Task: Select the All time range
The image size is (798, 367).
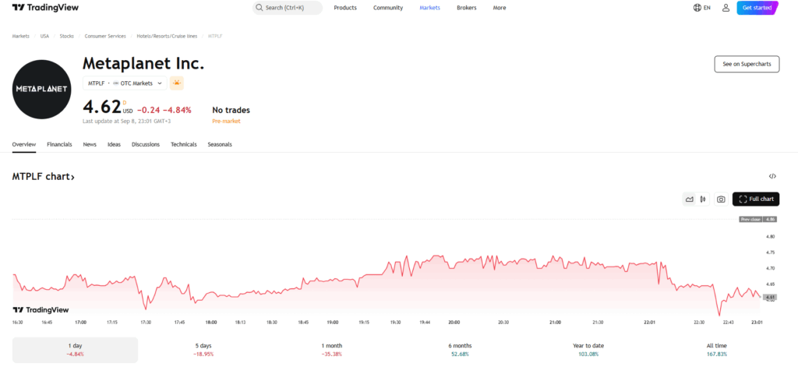Action: click(x=717, y=350)
